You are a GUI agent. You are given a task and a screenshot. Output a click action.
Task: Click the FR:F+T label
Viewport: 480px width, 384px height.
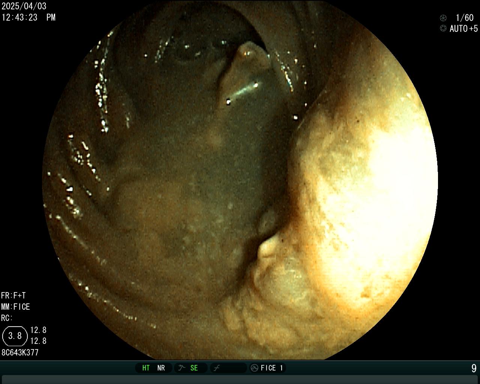(13, 295)
